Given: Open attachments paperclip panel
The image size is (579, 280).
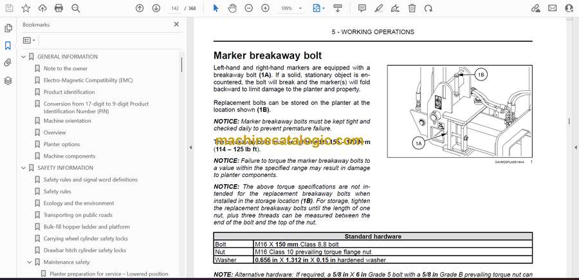Looking at the screenshot, I should pyautogui.click(x=8, y=62).
